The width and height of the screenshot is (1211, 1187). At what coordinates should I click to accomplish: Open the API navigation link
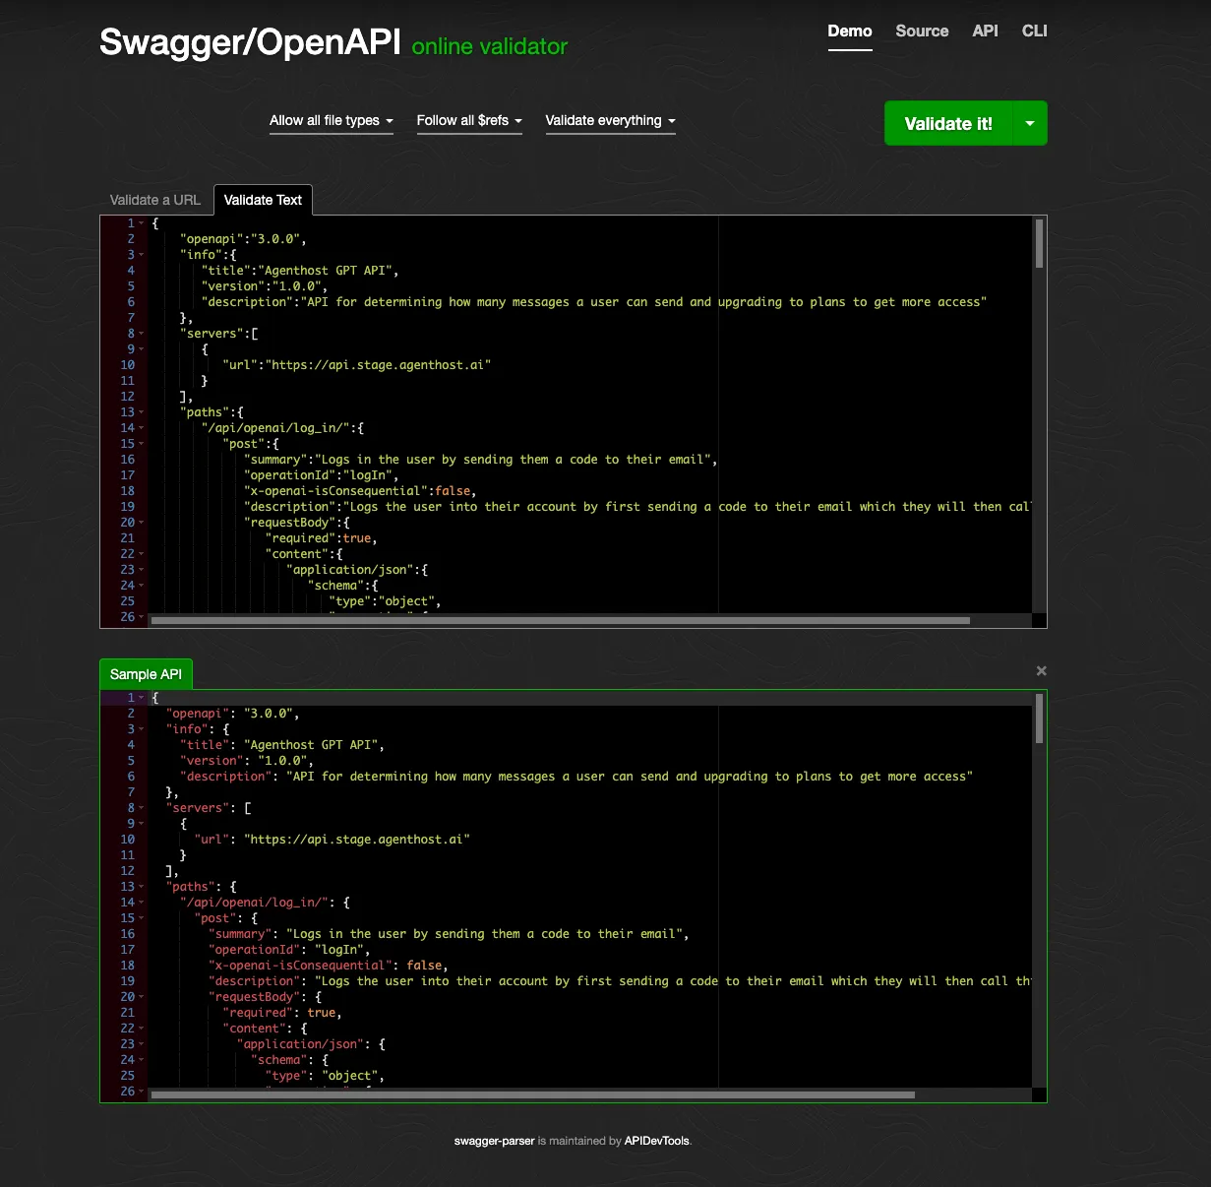click(985, 31)
